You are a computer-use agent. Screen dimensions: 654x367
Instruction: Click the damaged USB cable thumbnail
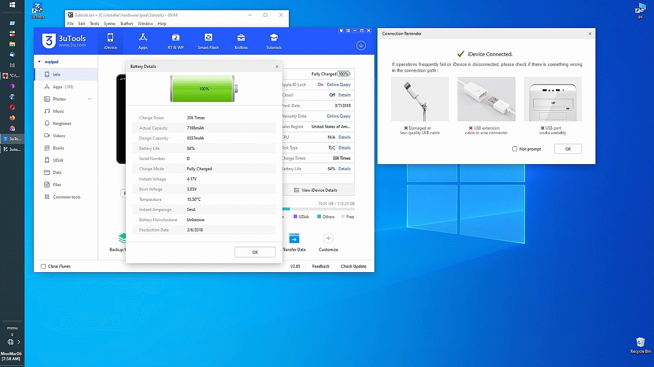(420, 99)
